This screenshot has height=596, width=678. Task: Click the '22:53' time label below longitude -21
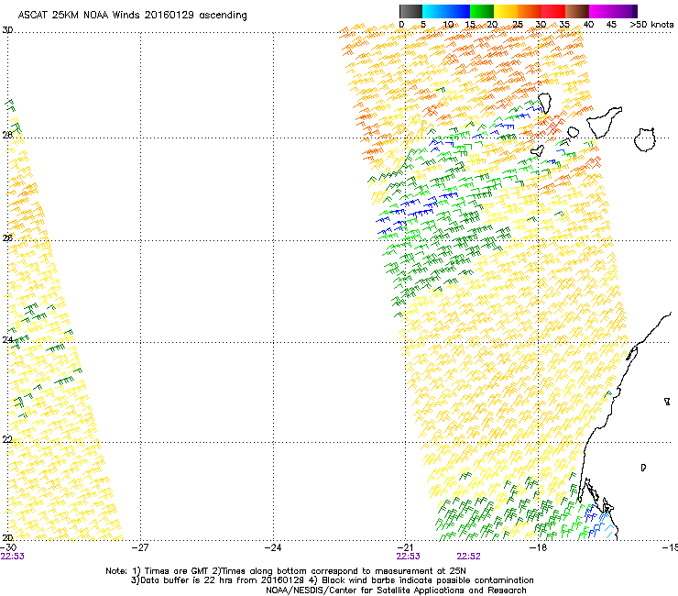pos(409,557)
